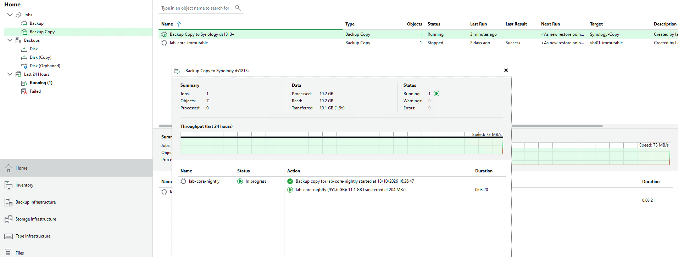Click Synology-Copy target cell
The image size is (678, 257).
click(605, 34)
